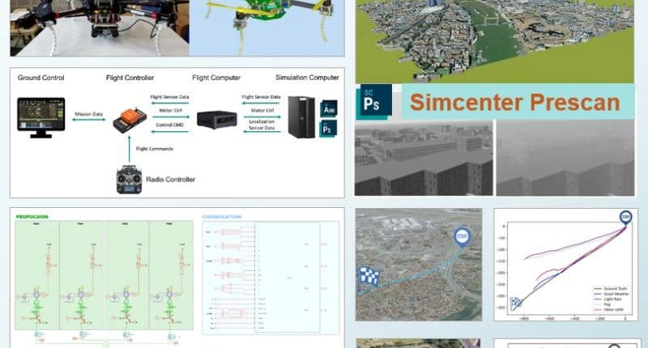Open the cosimulation block diagram

[x=271, y=278]
